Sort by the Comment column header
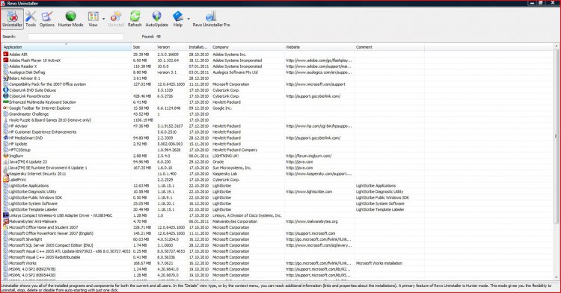Screen dimensions: 561x293 [389, 47]
